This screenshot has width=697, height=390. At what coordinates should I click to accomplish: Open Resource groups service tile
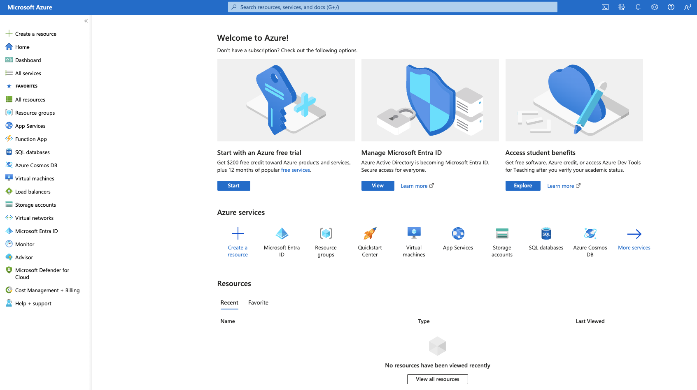(x=326, y=242)
